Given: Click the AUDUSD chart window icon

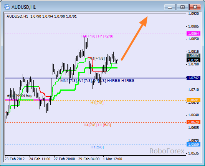Looking at the screenshot, I should tap(7, 7).
